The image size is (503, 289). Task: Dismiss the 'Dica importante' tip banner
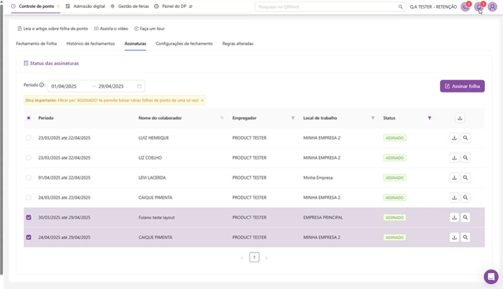pyautogui.click(x=202, y=100)
